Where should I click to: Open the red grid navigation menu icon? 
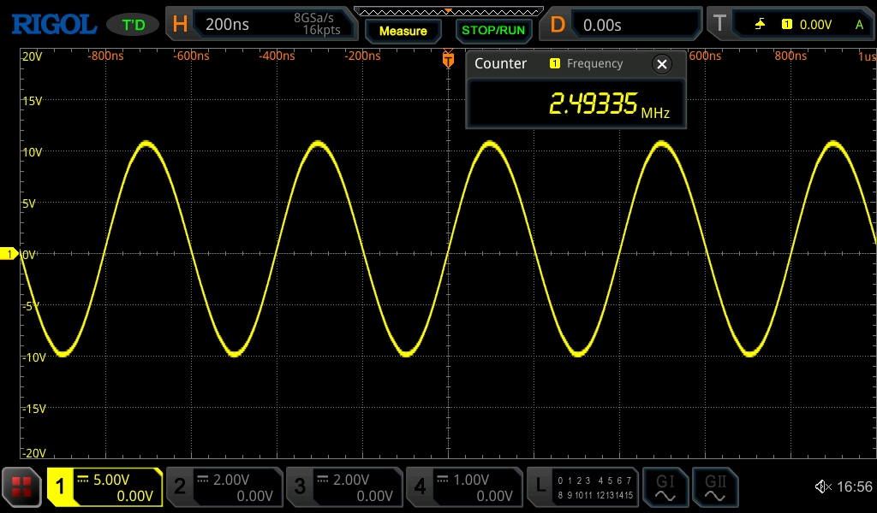[21, 487]
